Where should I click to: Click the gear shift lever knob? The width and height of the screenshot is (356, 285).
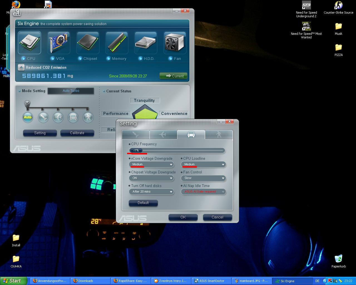[x=27, y=104]
